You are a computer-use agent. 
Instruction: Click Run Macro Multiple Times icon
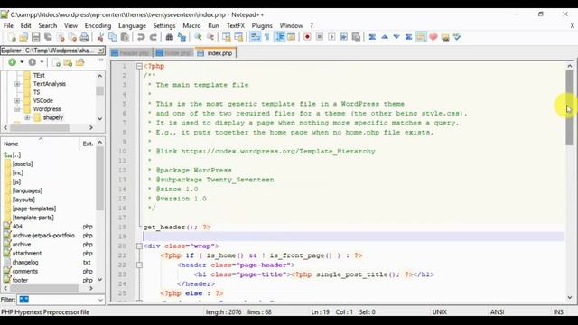pos(343,37)
